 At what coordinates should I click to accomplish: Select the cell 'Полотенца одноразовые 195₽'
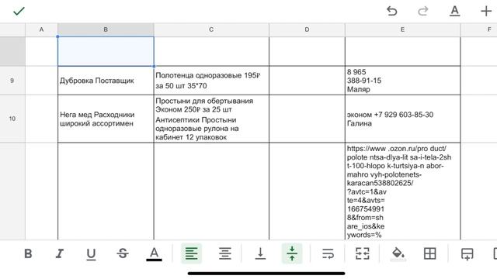(x=211, y=81)
